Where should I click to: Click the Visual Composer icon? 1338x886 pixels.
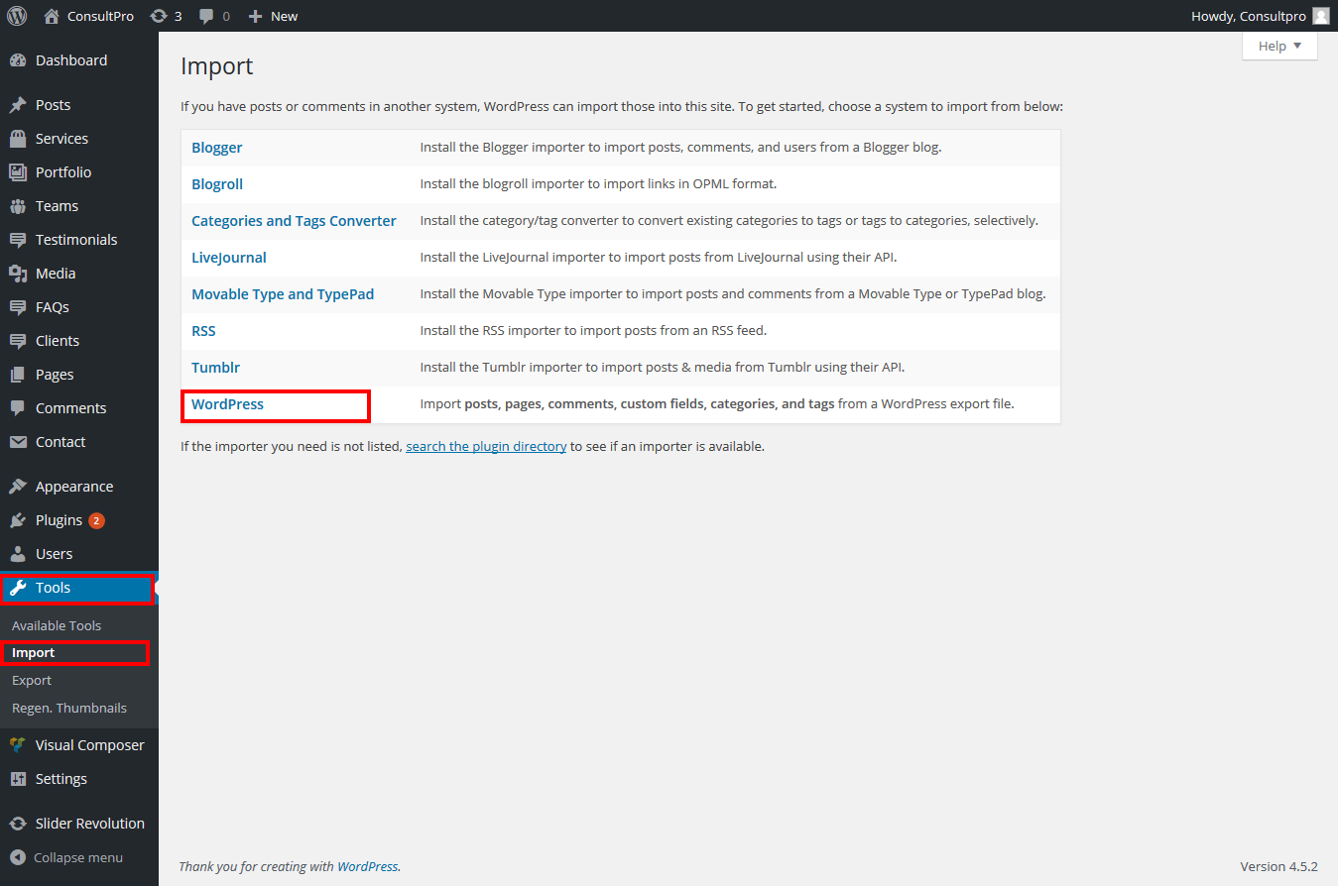pyautogui.click(x=18, y=745)
